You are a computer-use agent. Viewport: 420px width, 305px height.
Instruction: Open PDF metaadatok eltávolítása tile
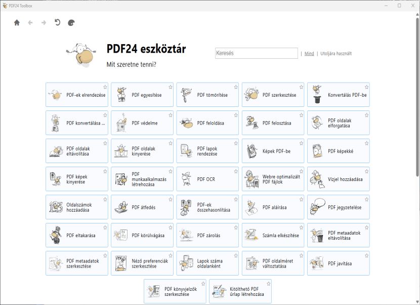(339, 235)
